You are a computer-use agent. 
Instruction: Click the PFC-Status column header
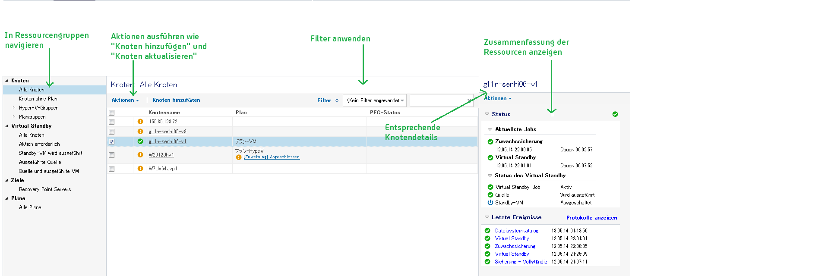[385, 113]
